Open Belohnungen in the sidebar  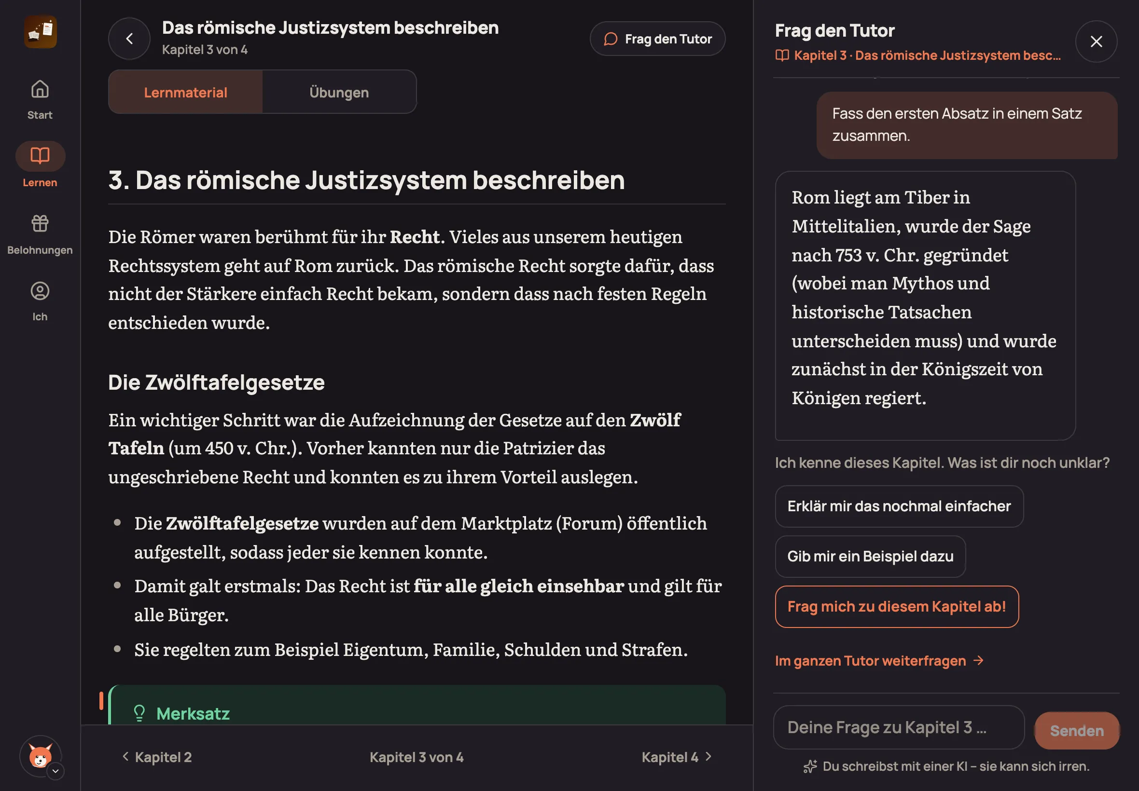[x=40, y=234]
